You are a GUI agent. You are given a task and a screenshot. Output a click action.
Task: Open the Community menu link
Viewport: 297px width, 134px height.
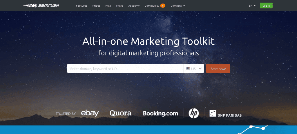[152, 6]
